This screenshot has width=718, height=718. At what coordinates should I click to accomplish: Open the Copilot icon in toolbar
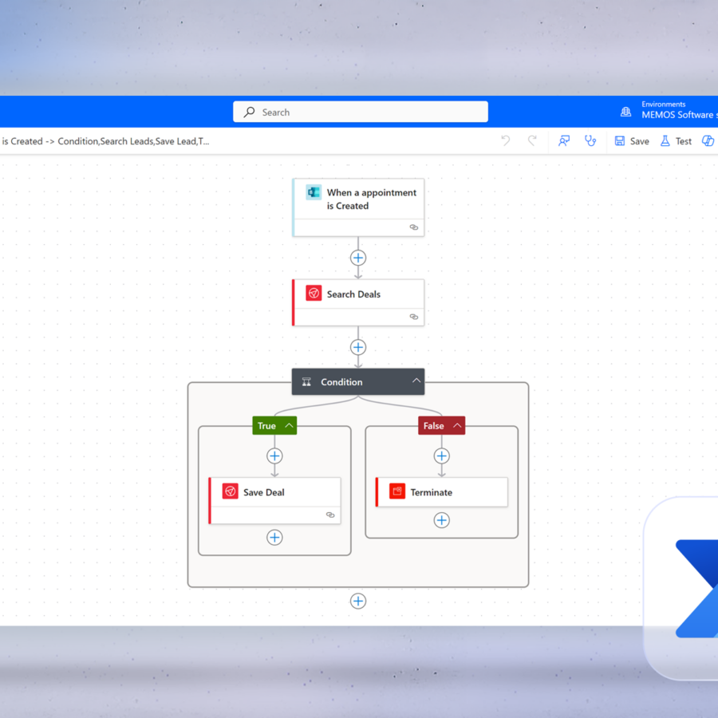coord(708,140)
